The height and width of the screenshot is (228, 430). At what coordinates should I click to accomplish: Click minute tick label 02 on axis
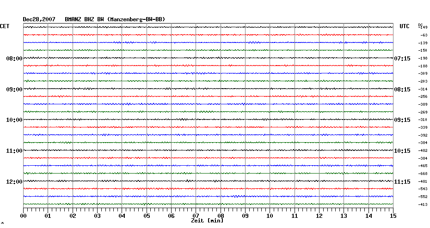[x=73, y=216]
